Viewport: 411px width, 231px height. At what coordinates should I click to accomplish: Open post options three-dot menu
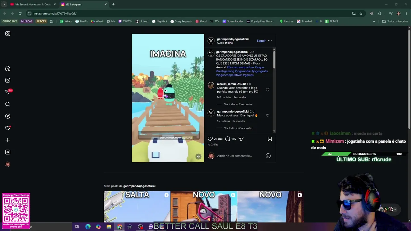tap(270, 41)
